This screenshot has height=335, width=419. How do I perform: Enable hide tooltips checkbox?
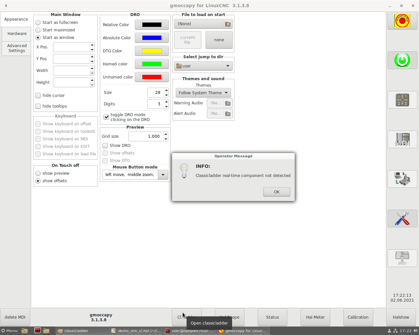point(38,106)
